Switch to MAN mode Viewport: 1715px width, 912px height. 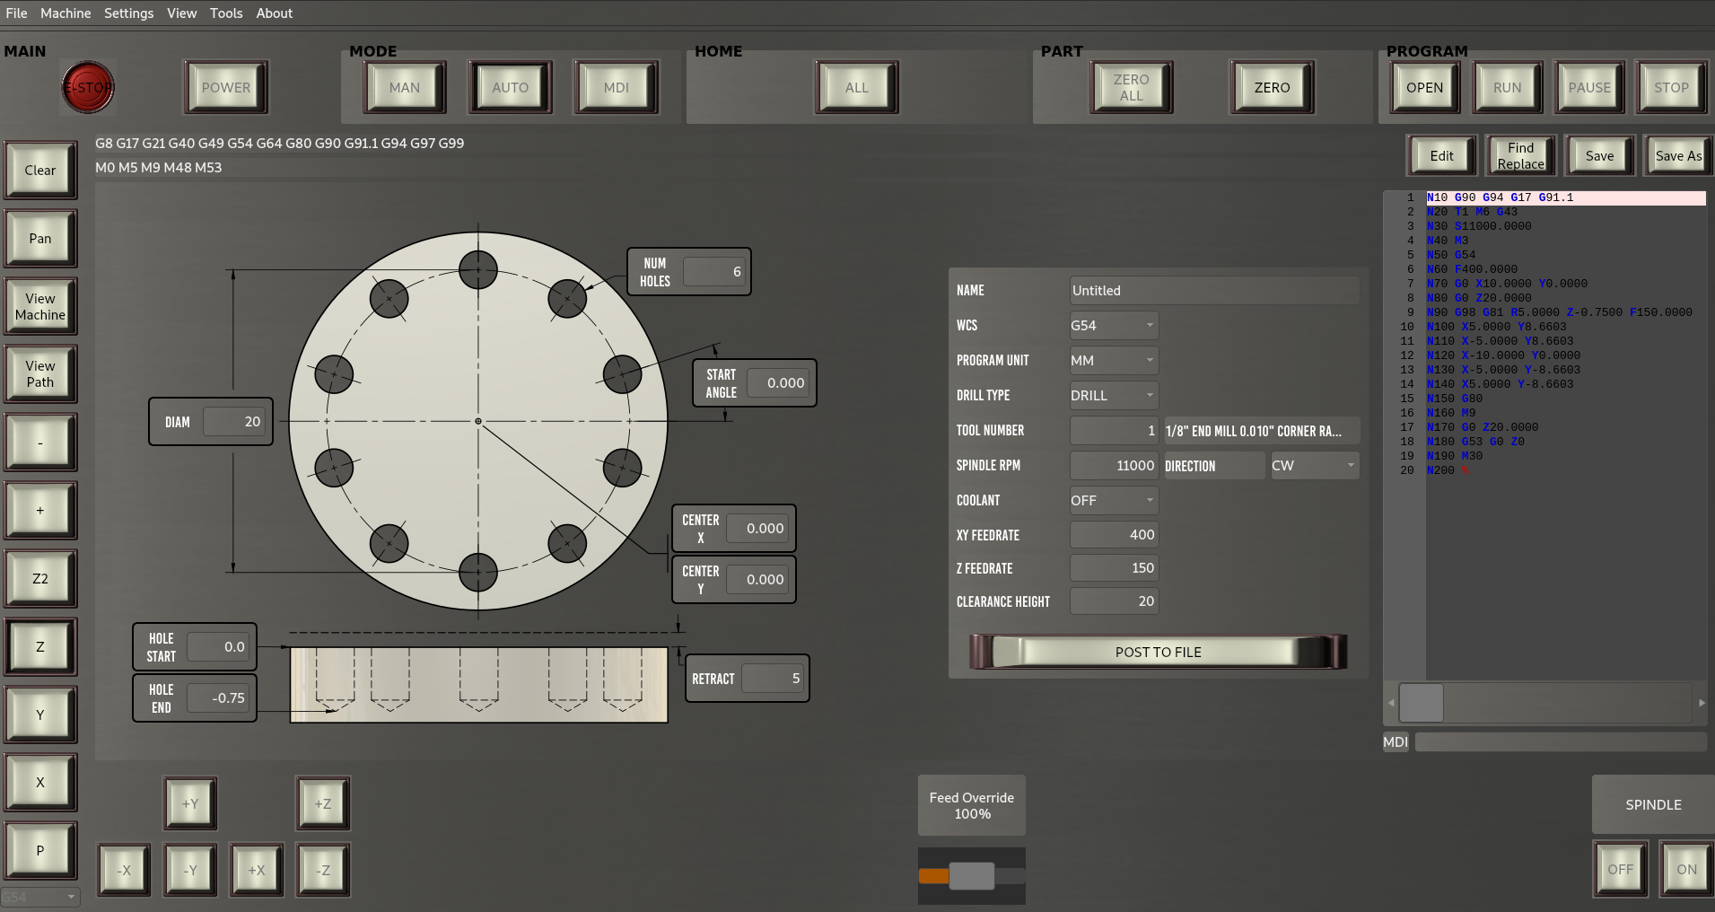[405, 87]
